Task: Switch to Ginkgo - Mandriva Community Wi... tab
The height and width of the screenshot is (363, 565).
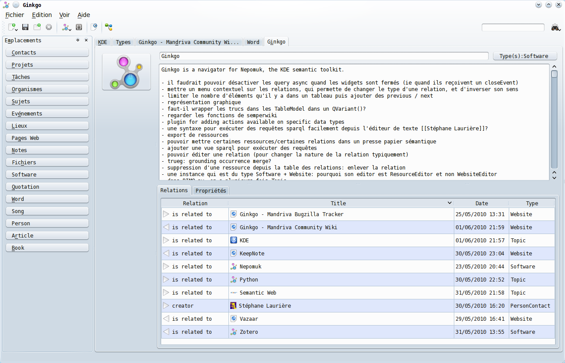Action: point(189,42)
